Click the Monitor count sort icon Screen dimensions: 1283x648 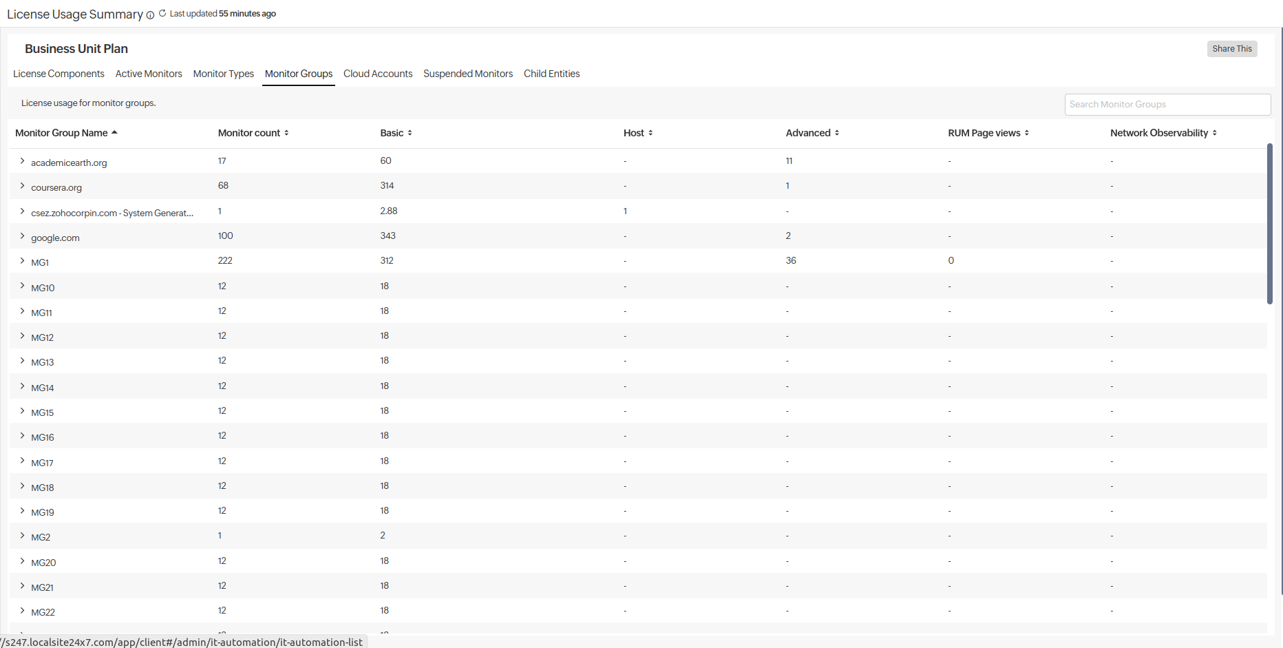286,133
